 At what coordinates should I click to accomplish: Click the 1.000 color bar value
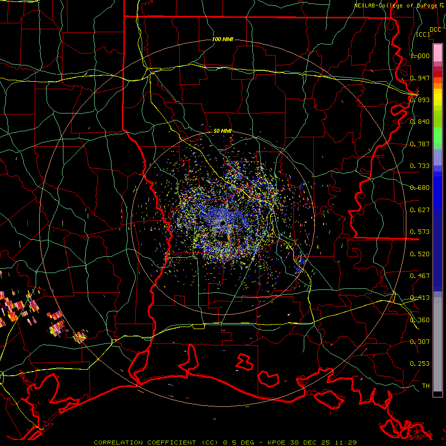click(420, 56)
